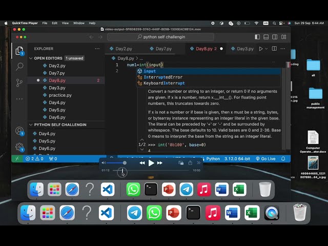328x246 pixels.
Task: Open the Accounts icon in activity bar
Action: (19, 131)
